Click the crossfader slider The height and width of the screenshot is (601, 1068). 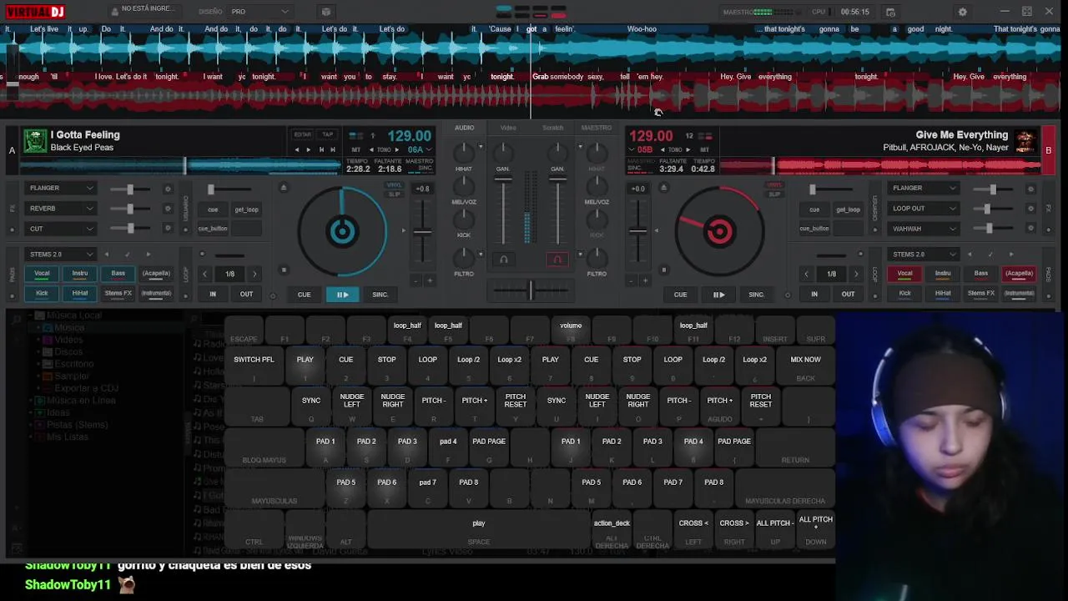(x=531, y=290)
